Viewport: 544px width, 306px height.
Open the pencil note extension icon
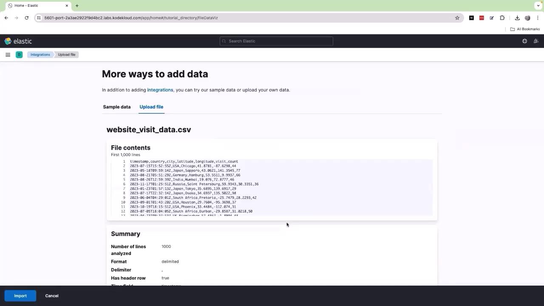492,18
